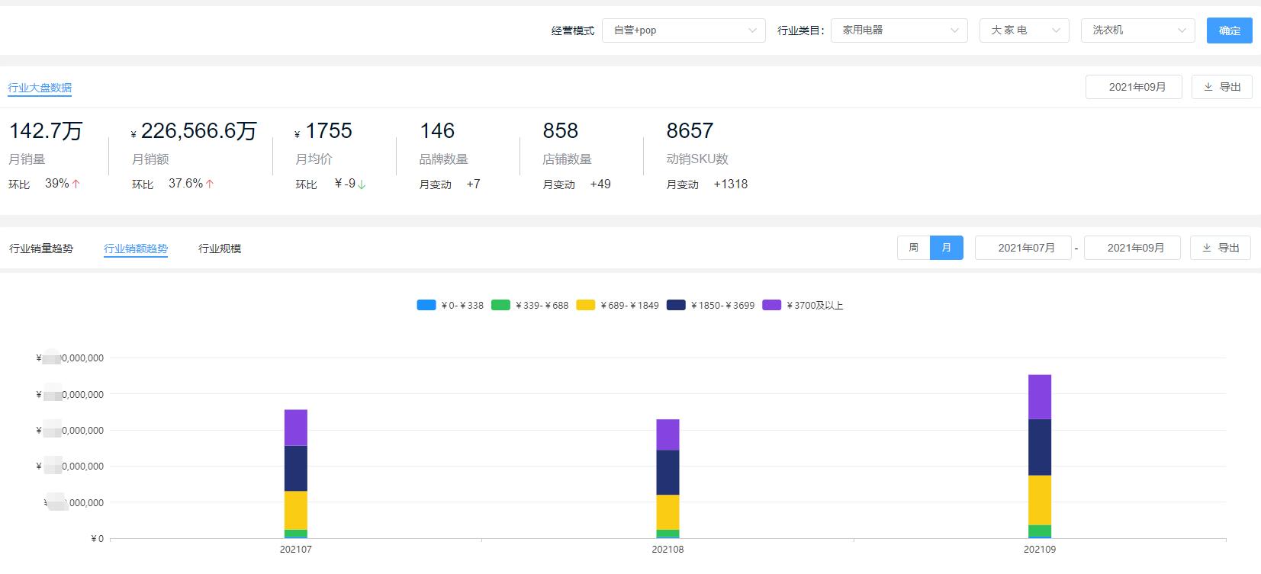The width and height of the screenshot is (1261, 574).
Task: Click the 月变动 +1318 SKU change text
Action: [707, 184]
